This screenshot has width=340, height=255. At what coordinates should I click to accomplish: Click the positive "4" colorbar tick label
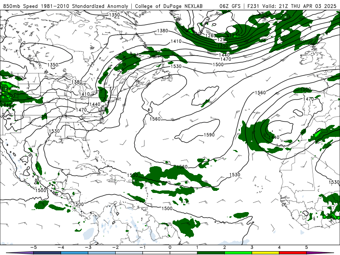point(279,247)
